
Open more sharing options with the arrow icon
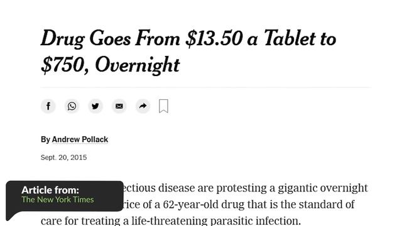[x=143, y=106]
